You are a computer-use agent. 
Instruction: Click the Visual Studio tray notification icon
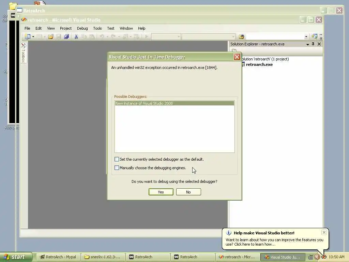[324, 257]
